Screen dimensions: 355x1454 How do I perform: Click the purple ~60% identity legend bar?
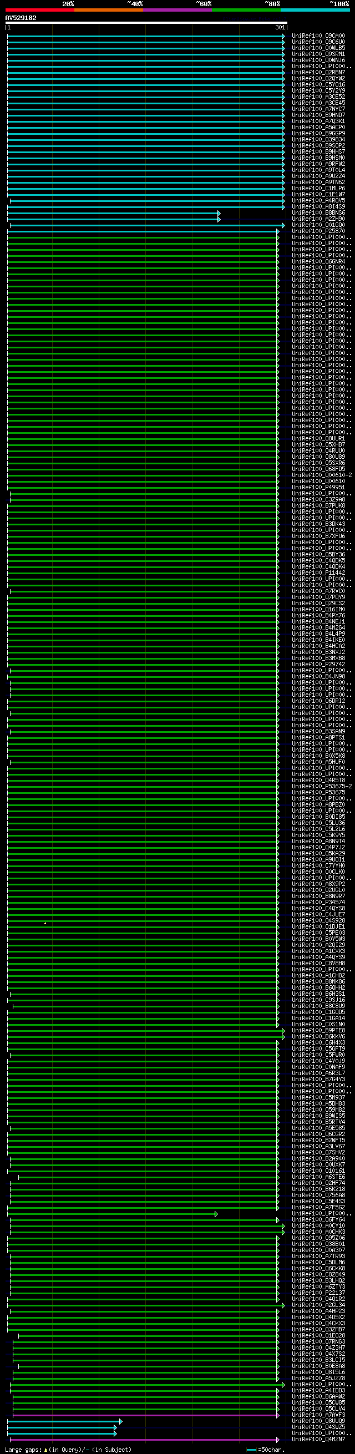coord(177,9)
